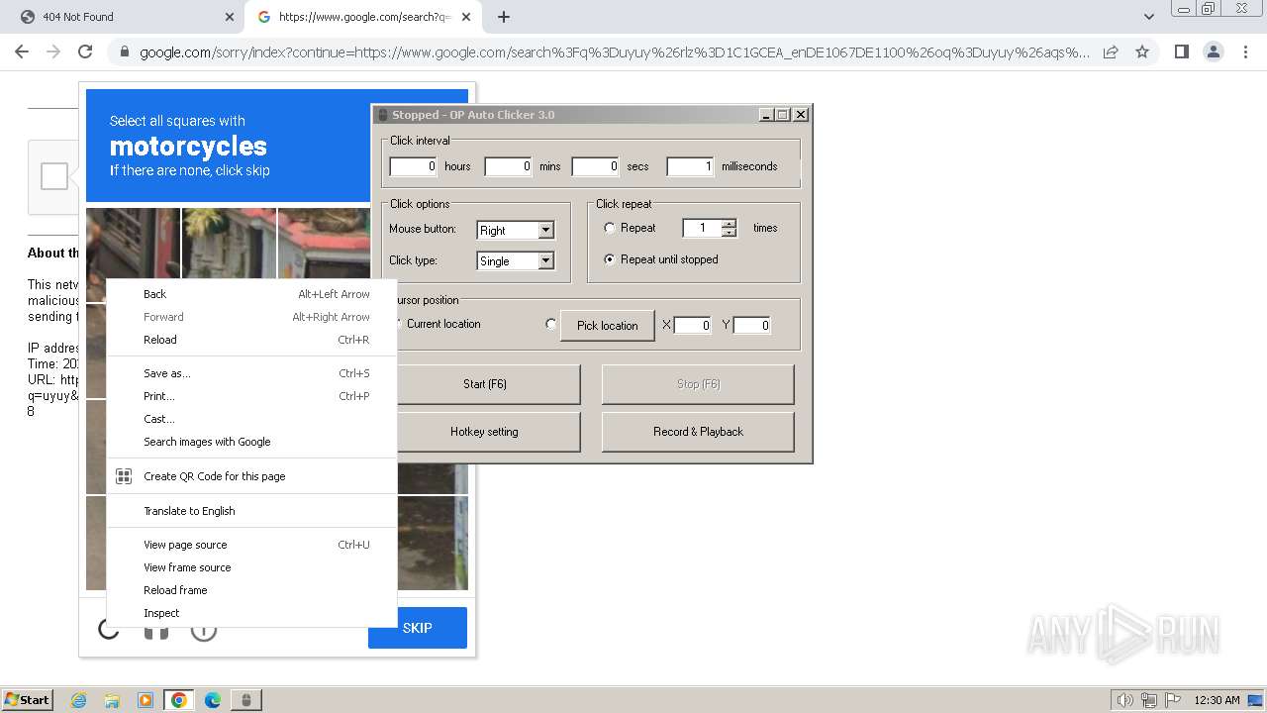Click the mins interval field
1267x713 pixels.
click(508, 166)
